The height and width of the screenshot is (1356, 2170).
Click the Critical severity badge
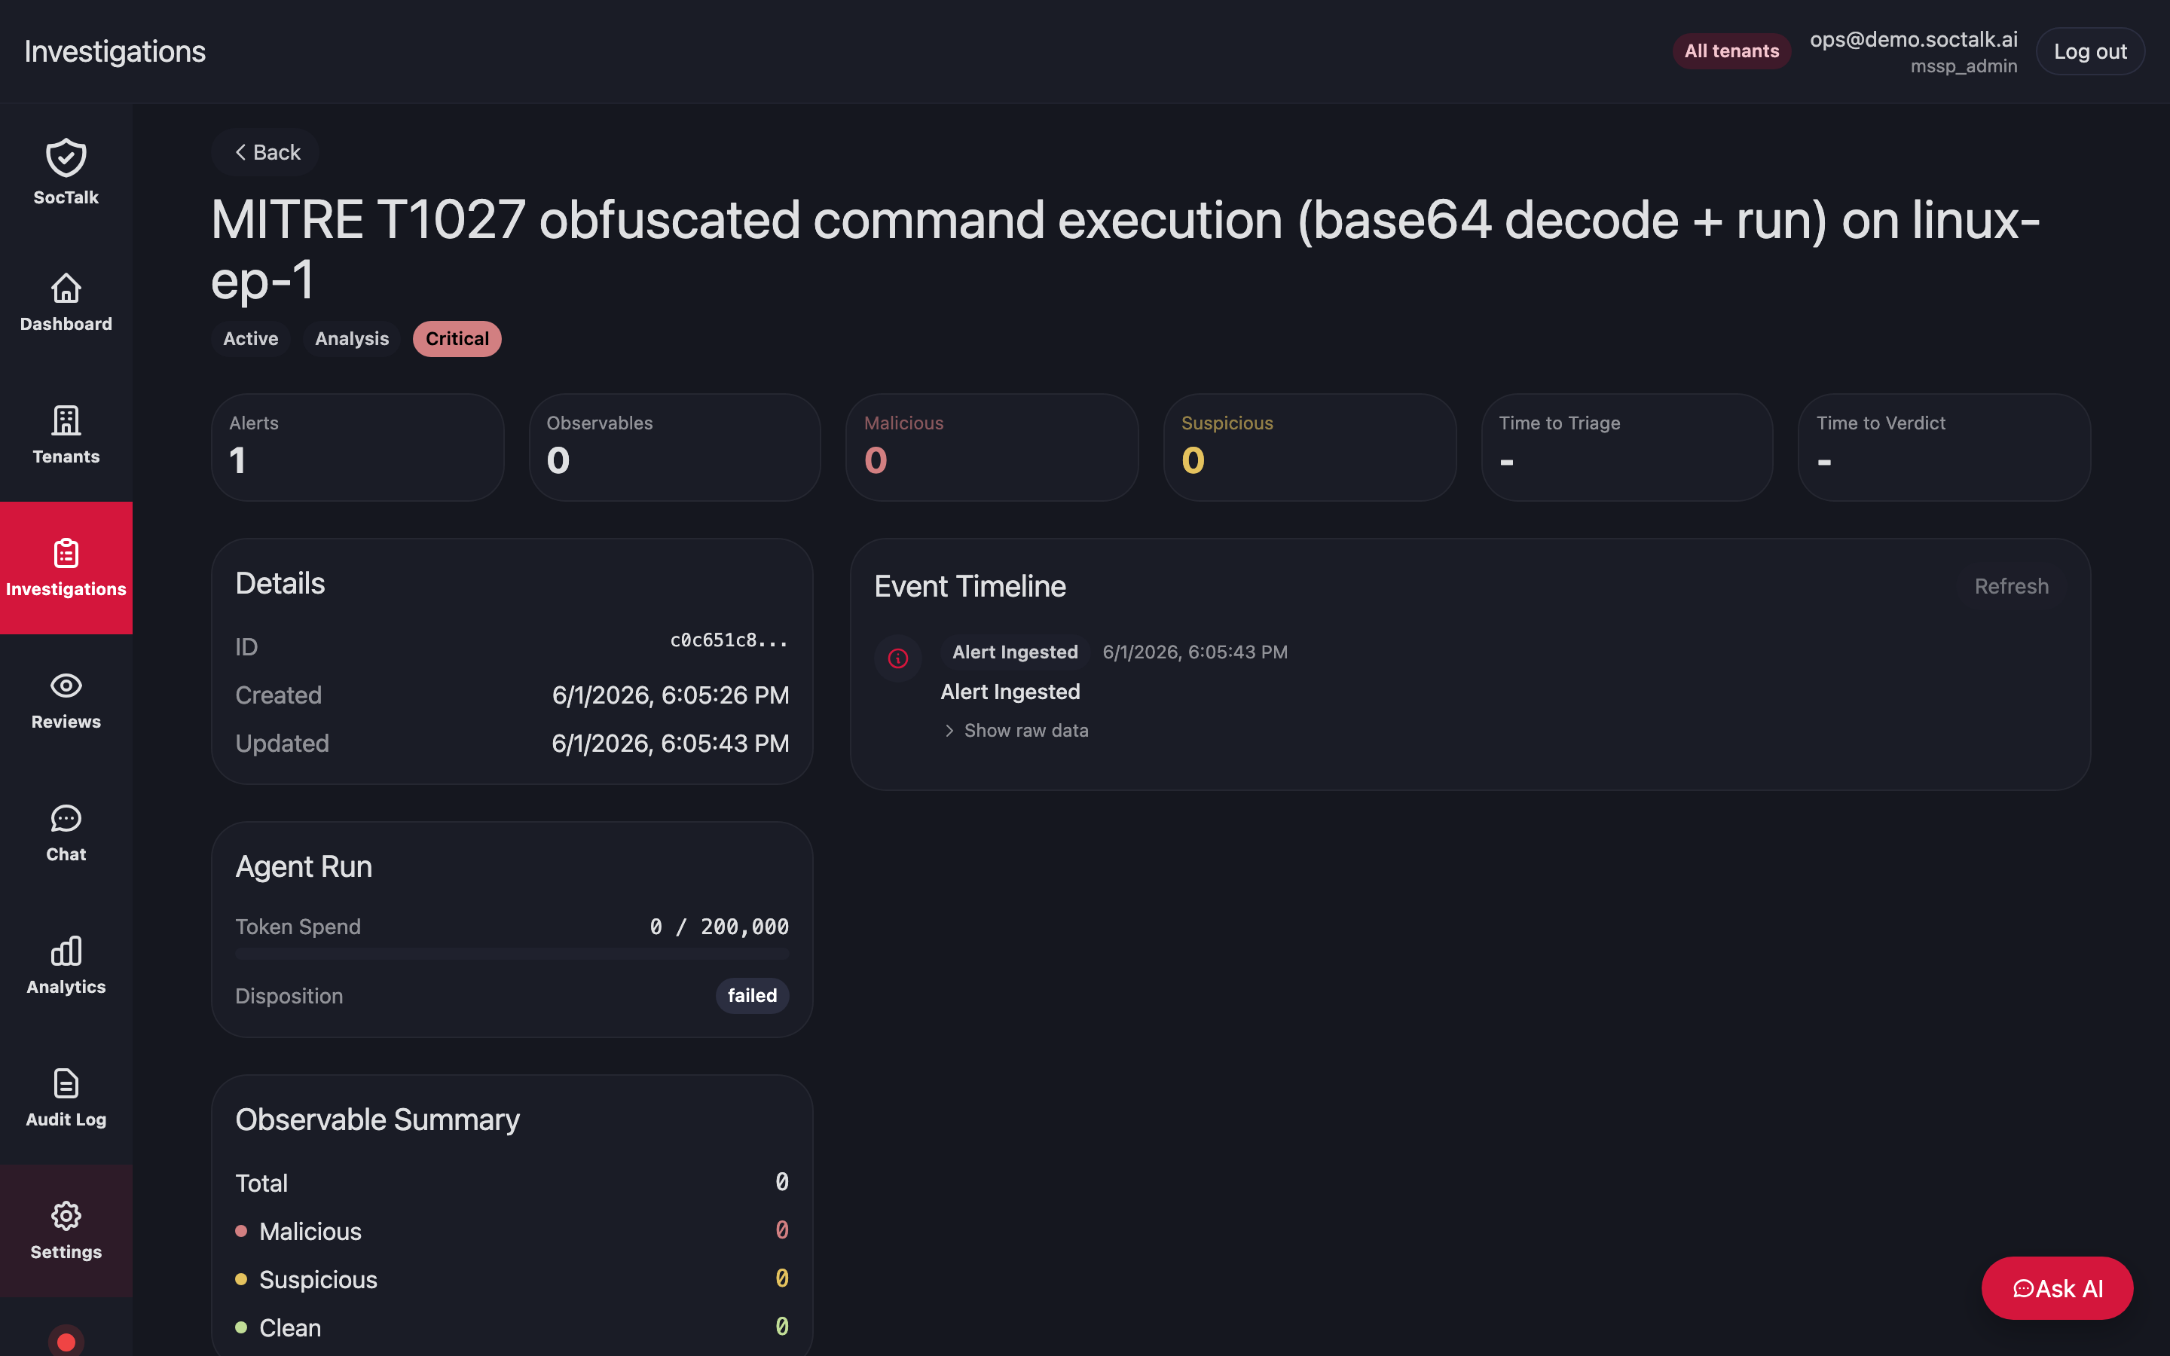457,338
